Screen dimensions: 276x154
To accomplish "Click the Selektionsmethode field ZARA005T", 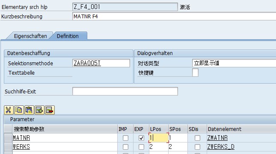I will [101, 63].
